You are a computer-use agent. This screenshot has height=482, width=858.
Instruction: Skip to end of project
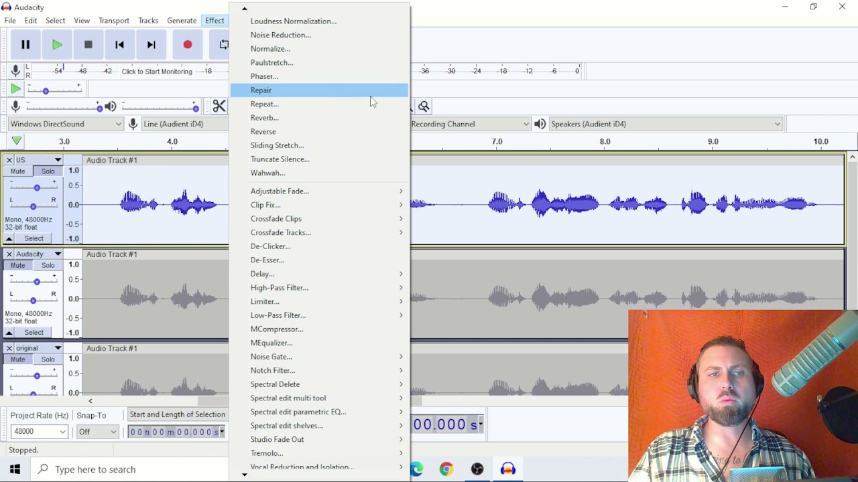coord(151,45)
